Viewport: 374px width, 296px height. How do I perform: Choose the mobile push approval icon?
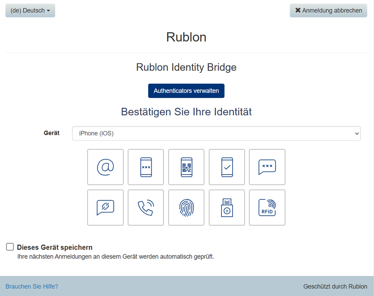pyautogui.click(x=227, y=167)
